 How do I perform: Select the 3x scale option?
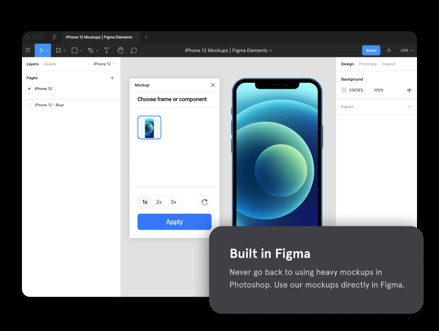[x=173, y=202]
